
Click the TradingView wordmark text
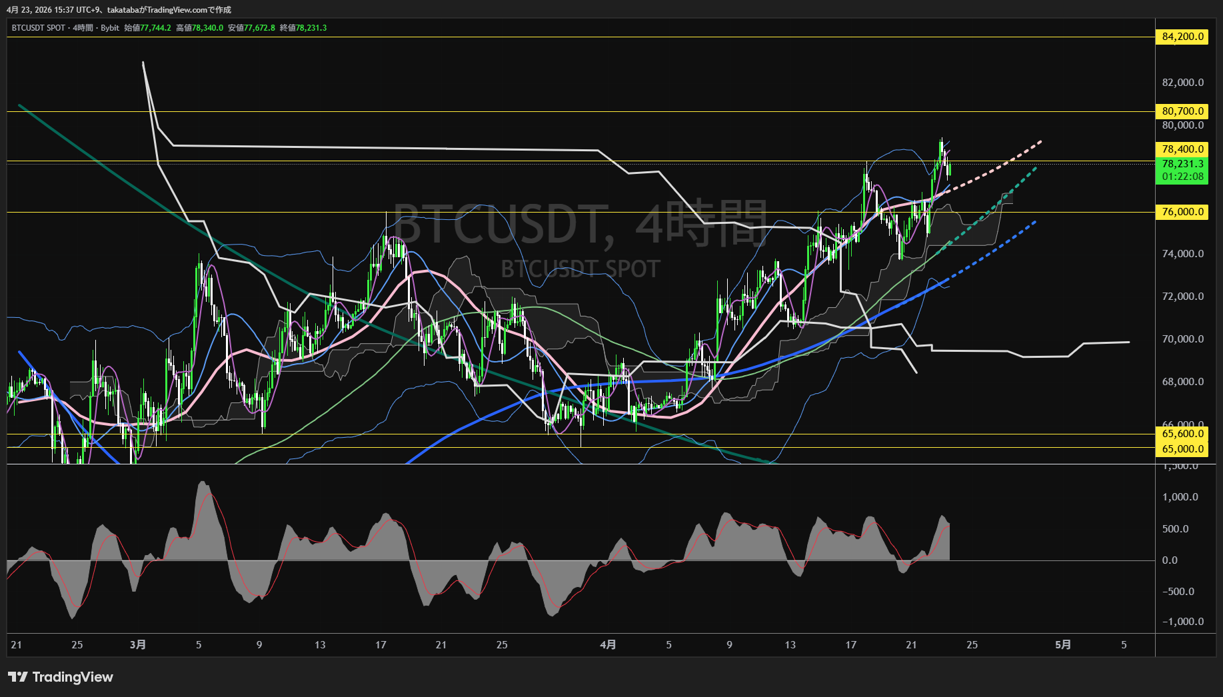[x=73, y=677]
